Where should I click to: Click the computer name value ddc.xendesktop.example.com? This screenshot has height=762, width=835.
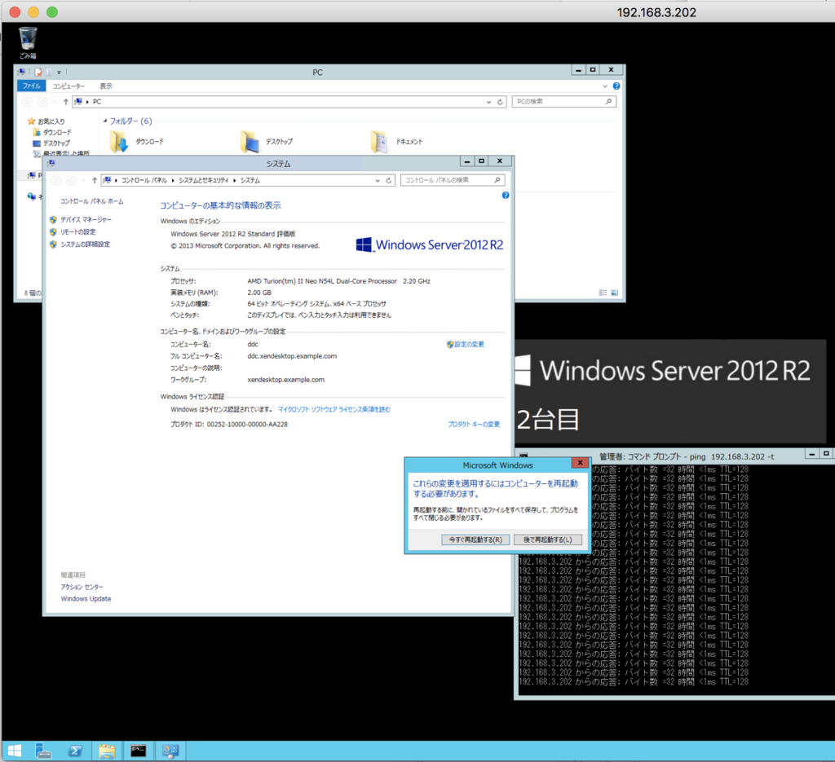(292, 356)
